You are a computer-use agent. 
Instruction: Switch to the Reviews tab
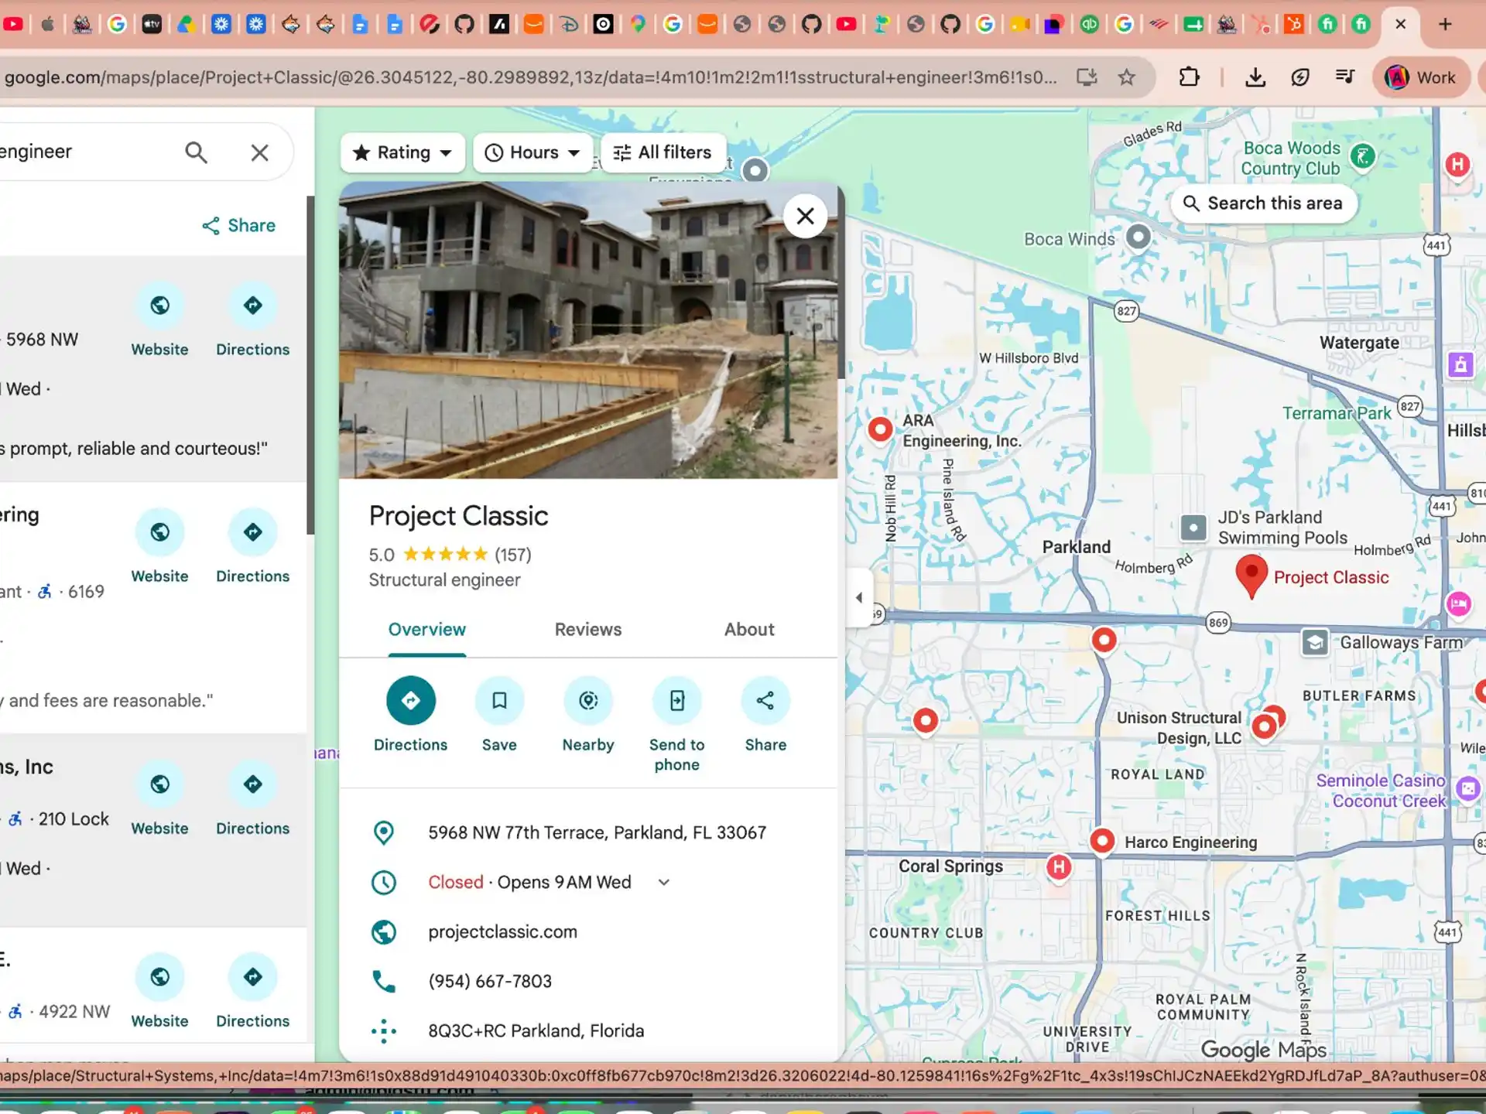point(587,630)
